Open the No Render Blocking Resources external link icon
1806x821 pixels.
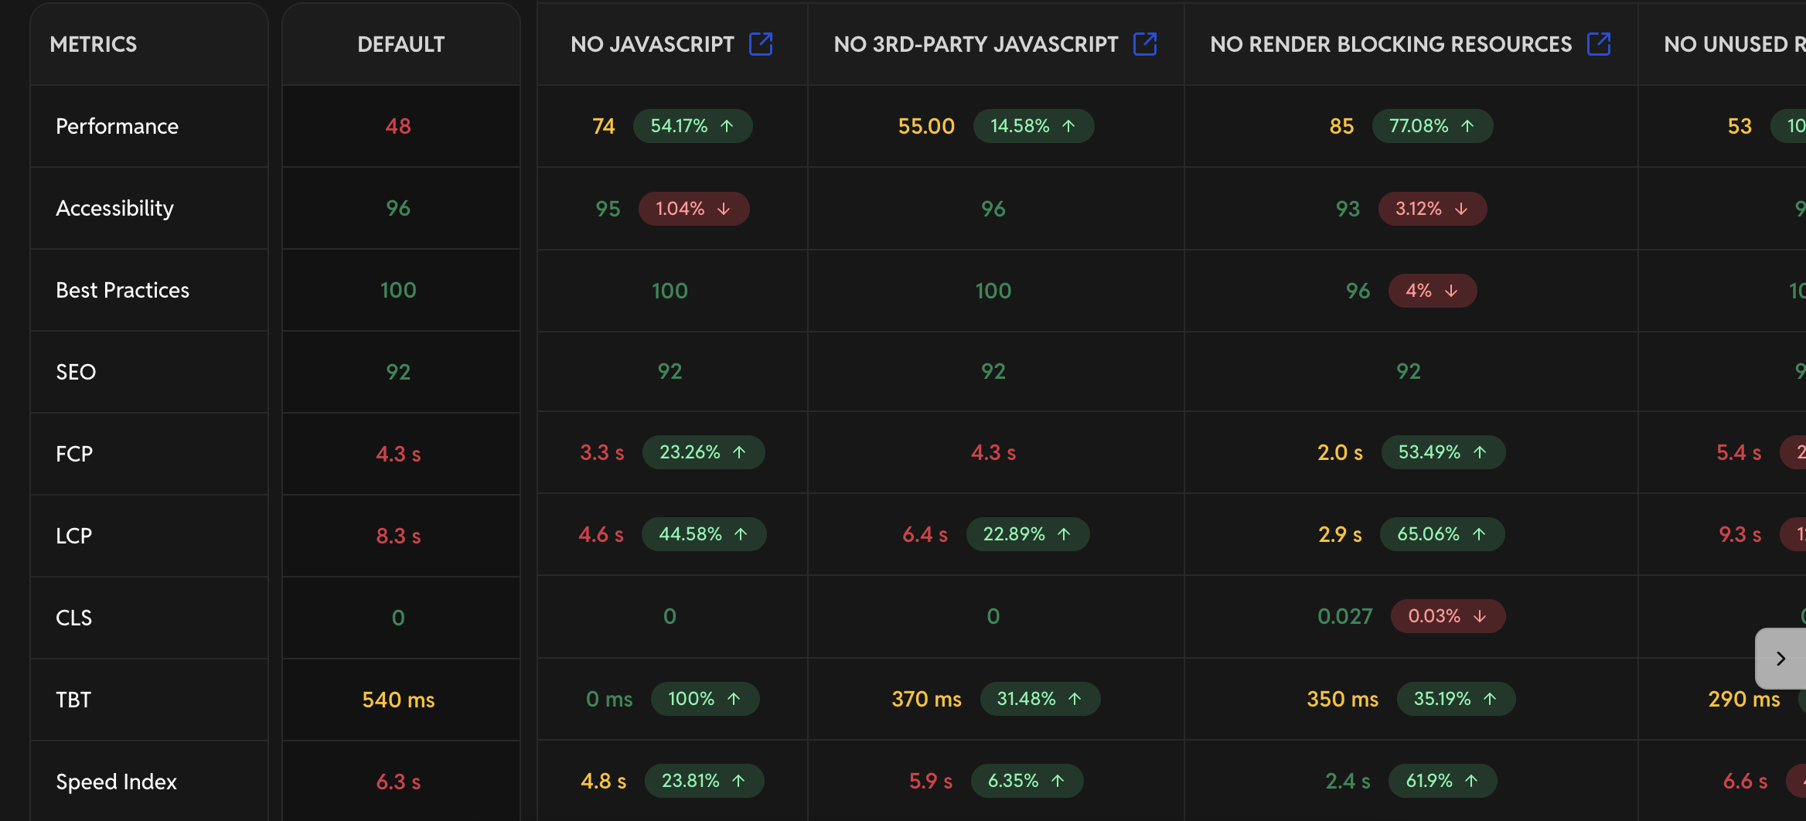[x=1598, y=44]
